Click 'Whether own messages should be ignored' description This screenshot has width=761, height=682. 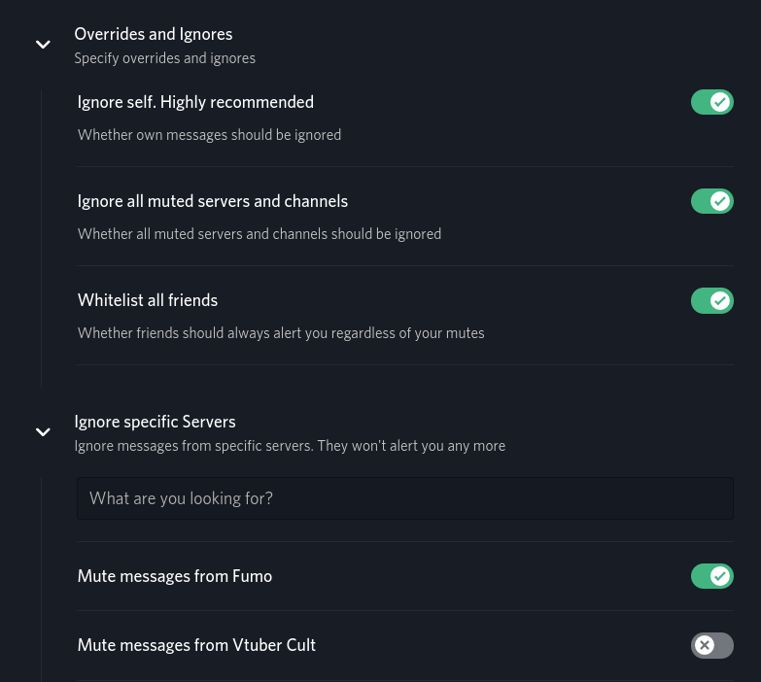click(209, 135)
